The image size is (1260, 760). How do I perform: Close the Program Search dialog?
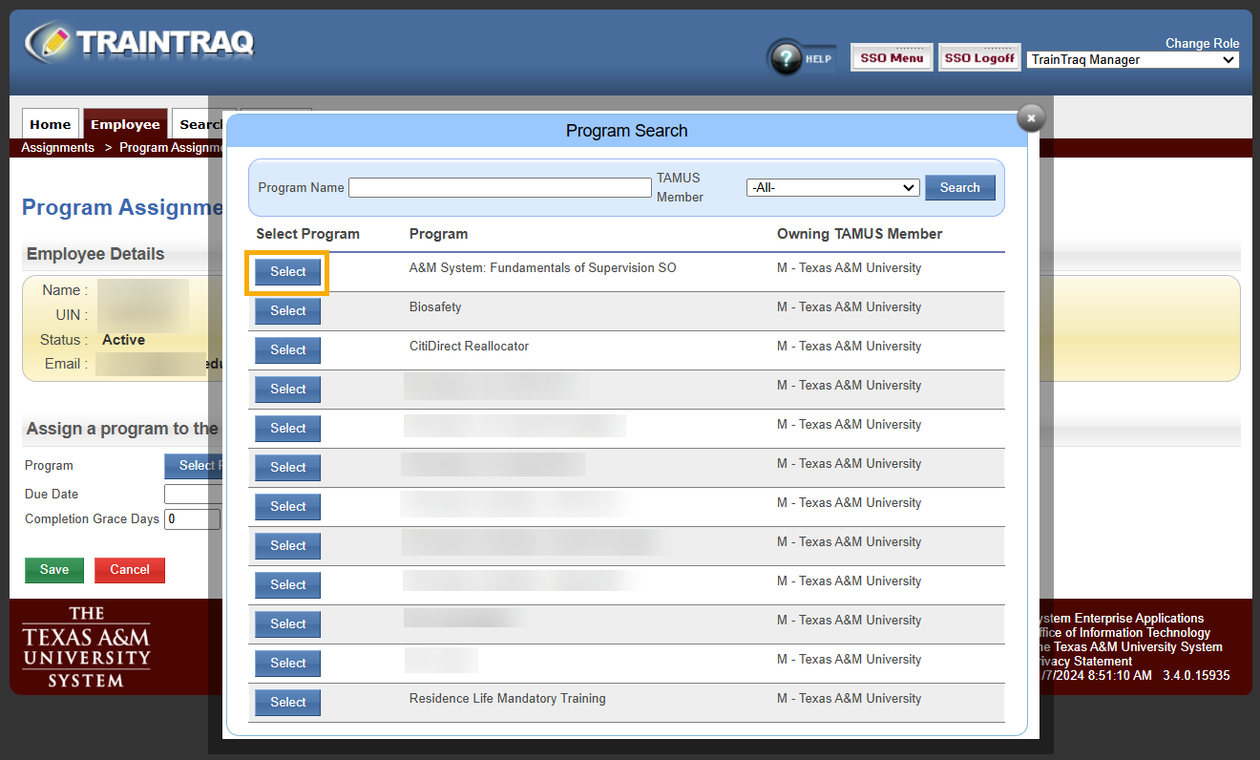[x=1031, y=117]
